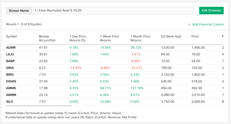Select the BABP ticker row
Image resolution: width=231 pixels, height=124 pixels.
tap(10, 61)
